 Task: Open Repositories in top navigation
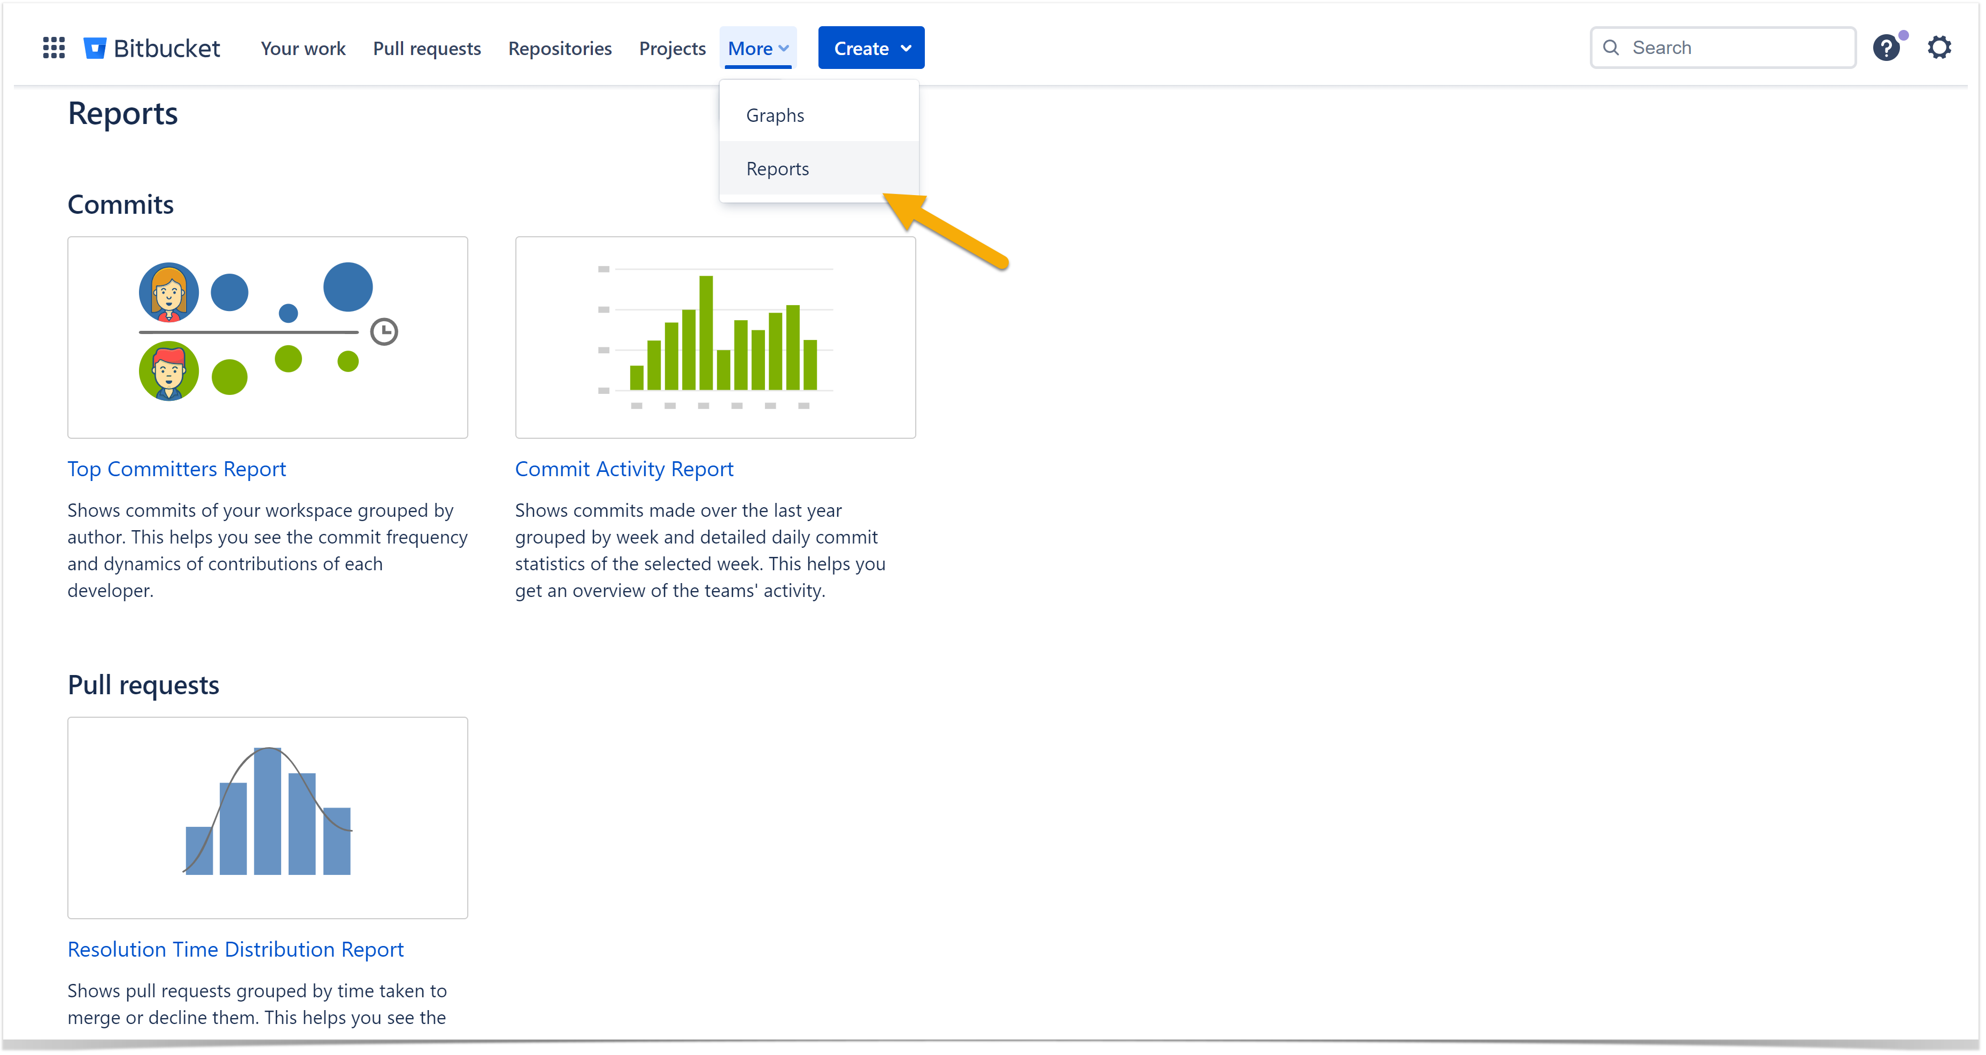tap(560, 49)
